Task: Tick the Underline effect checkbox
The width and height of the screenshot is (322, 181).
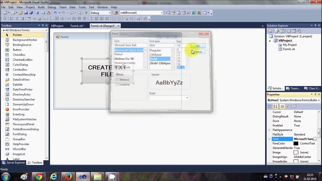Action: coord(117,84)
